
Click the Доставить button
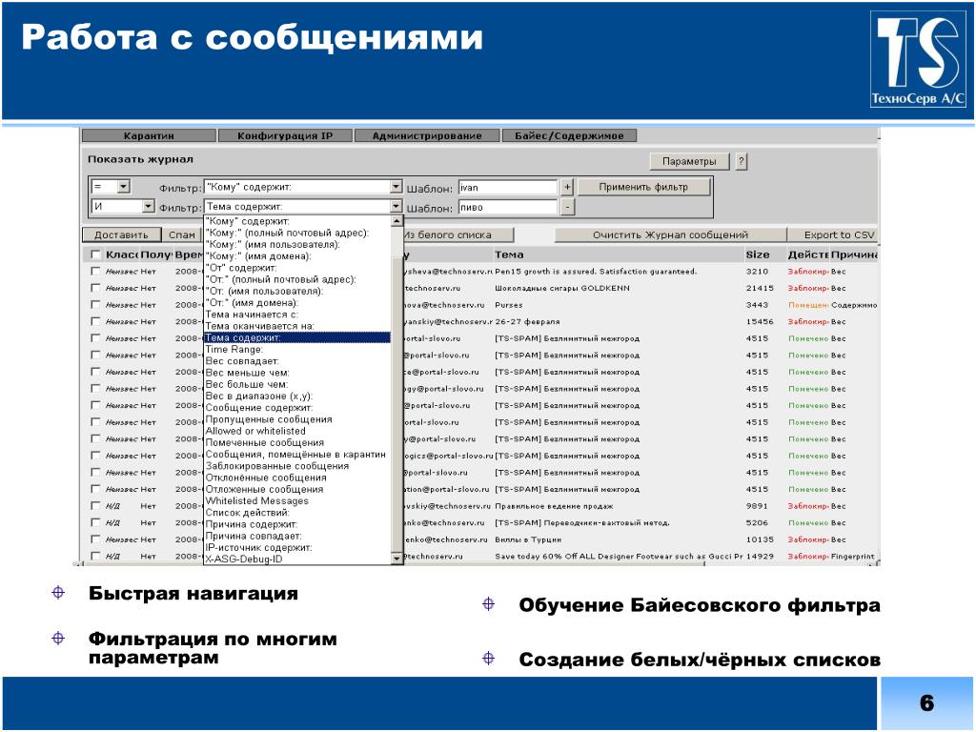tap(121, 234)
